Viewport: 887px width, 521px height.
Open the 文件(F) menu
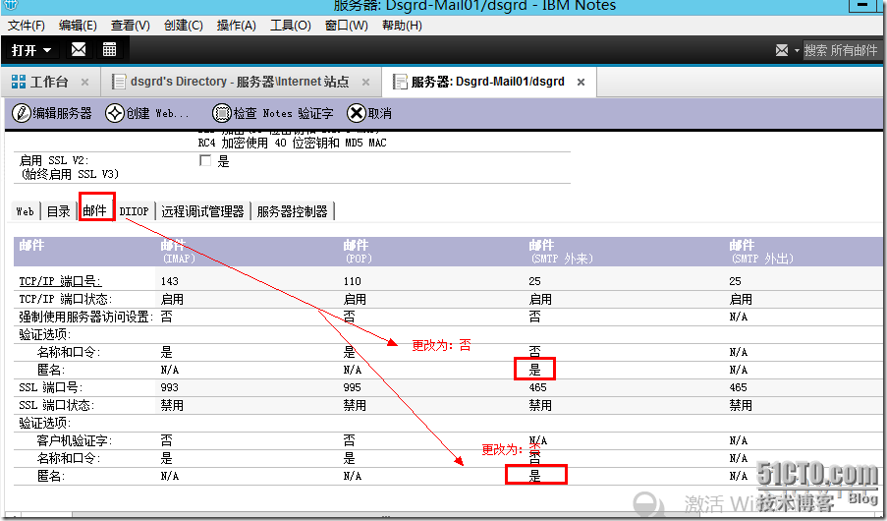tap(26, 26)
